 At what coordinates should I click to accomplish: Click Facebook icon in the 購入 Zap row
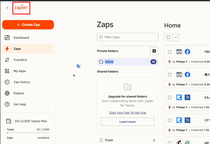pos(187,74)
